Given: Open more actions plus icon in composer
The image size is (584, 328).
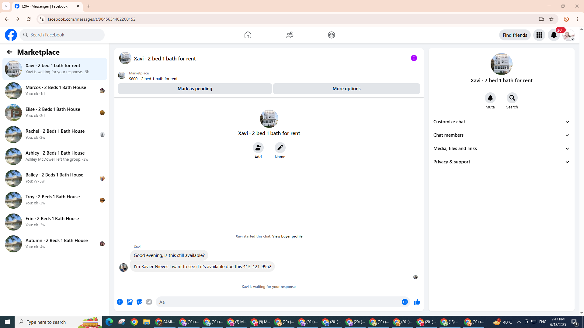Looking at the screenshot, I should tap(120, 302).
